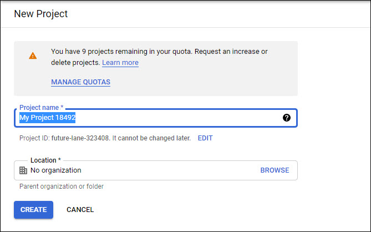This screenshot has width=371, height=232.
Task: Select the No organization location value
Action: pos(55,170)
